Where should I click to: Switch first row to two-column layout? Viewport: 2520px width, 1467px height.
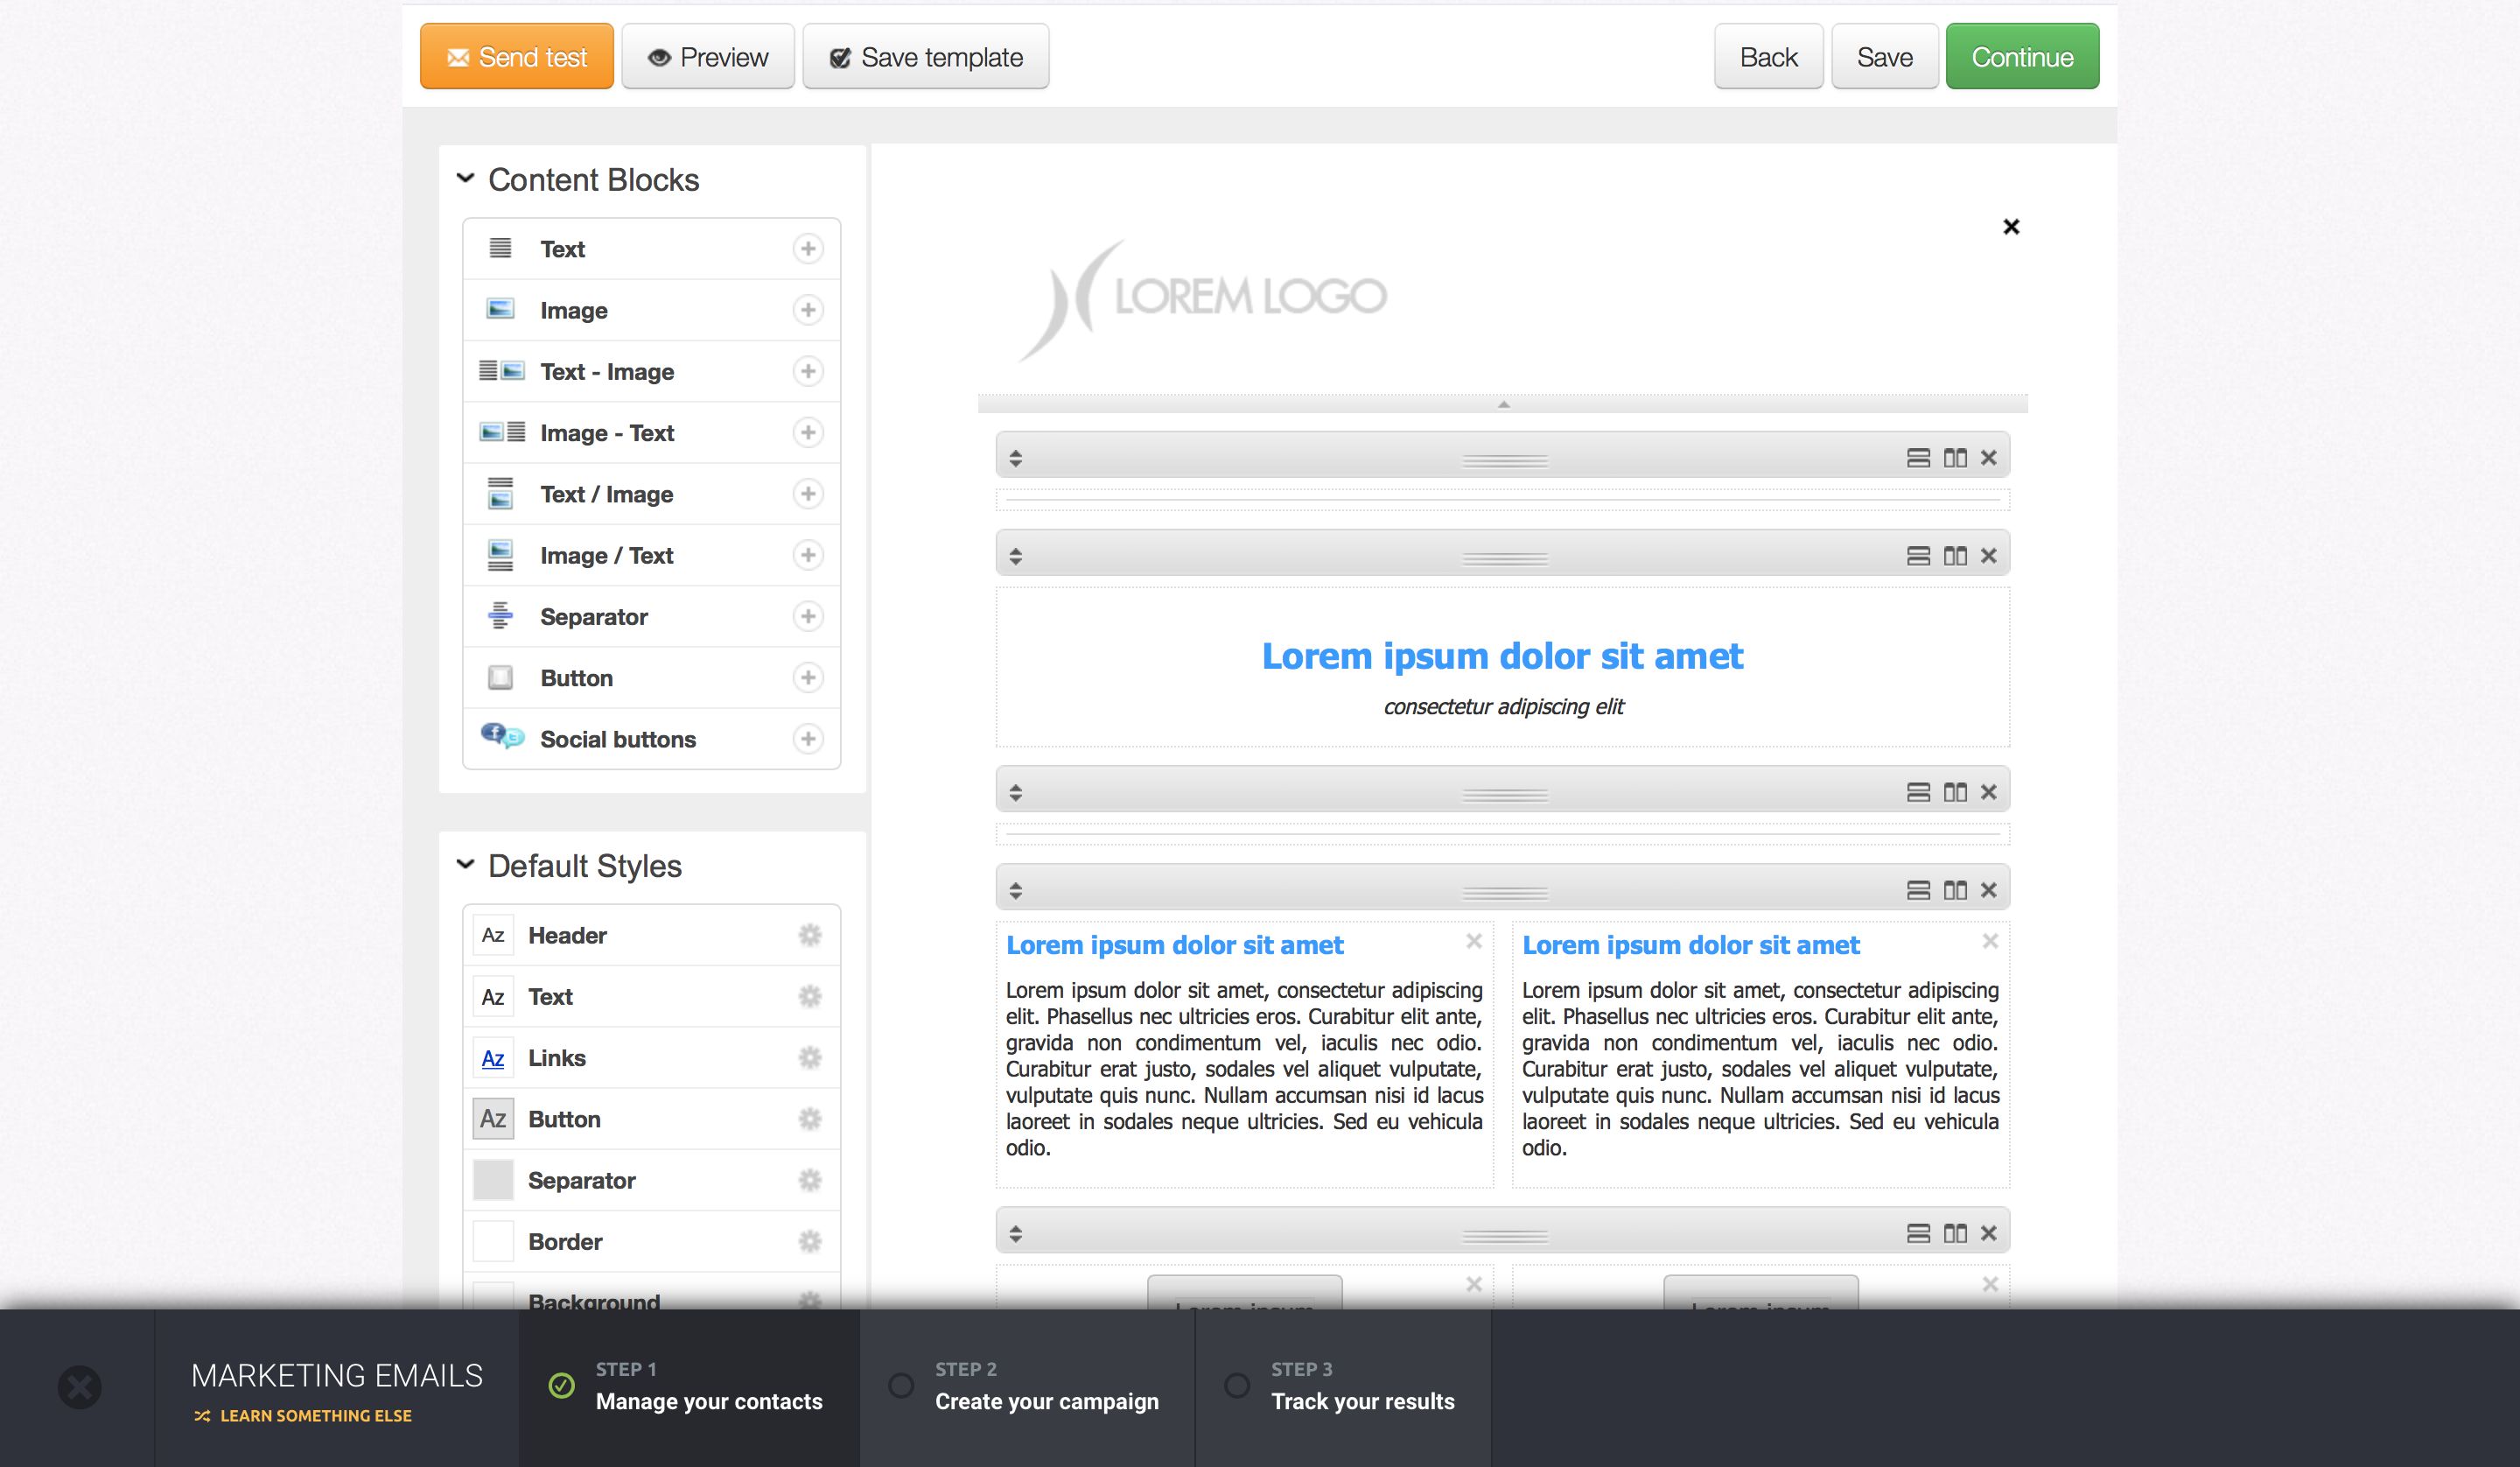(x=1954, y=459)
